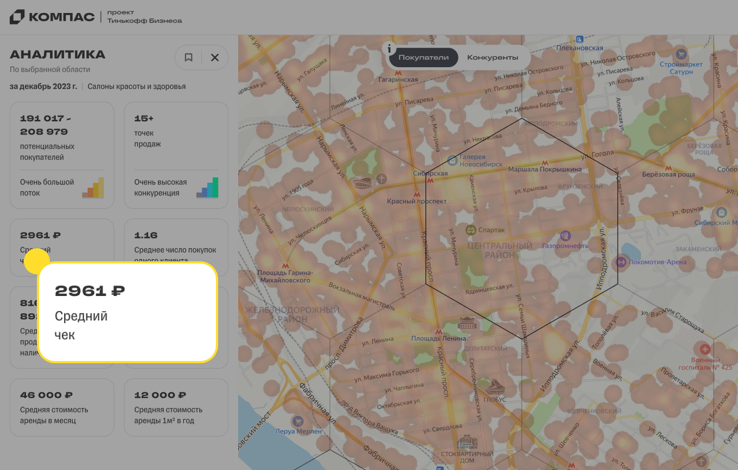Click the Газпромнефть fuel station icon
This screenshot has width=738, height=470.
pos(565,236)
